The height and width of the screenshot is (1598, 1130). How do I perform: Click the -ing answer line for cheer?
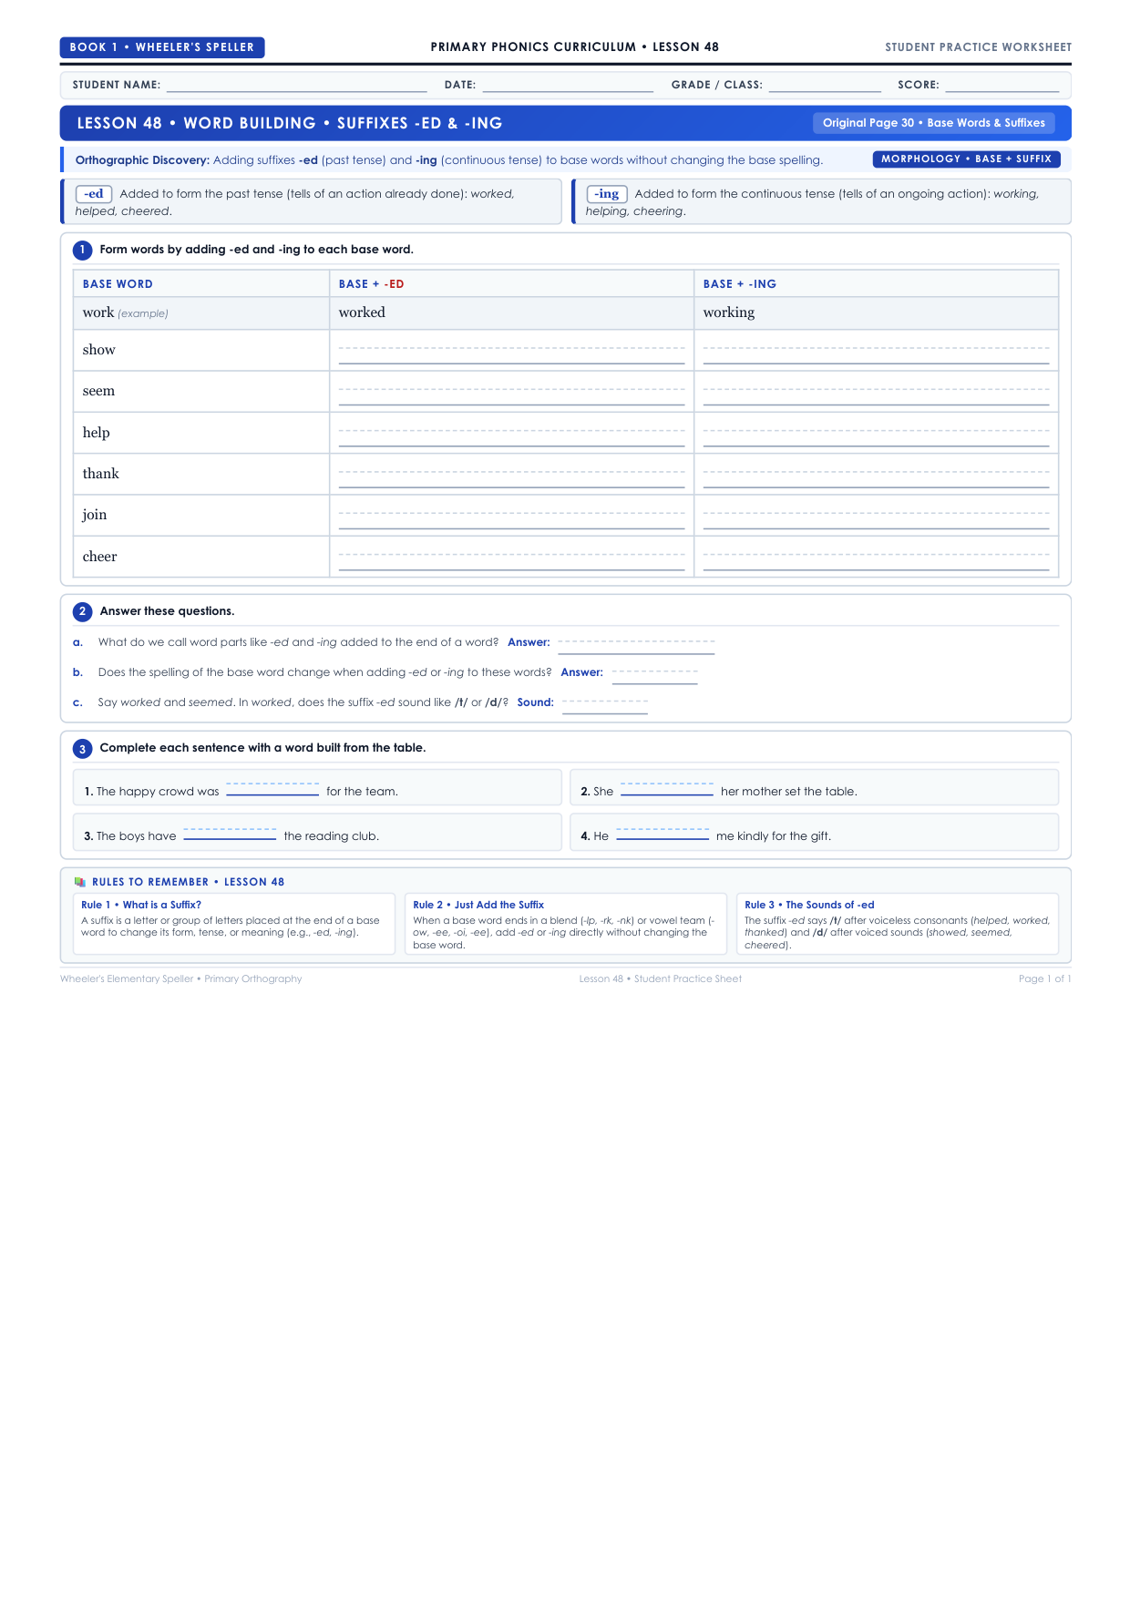[x=876, y=562]
